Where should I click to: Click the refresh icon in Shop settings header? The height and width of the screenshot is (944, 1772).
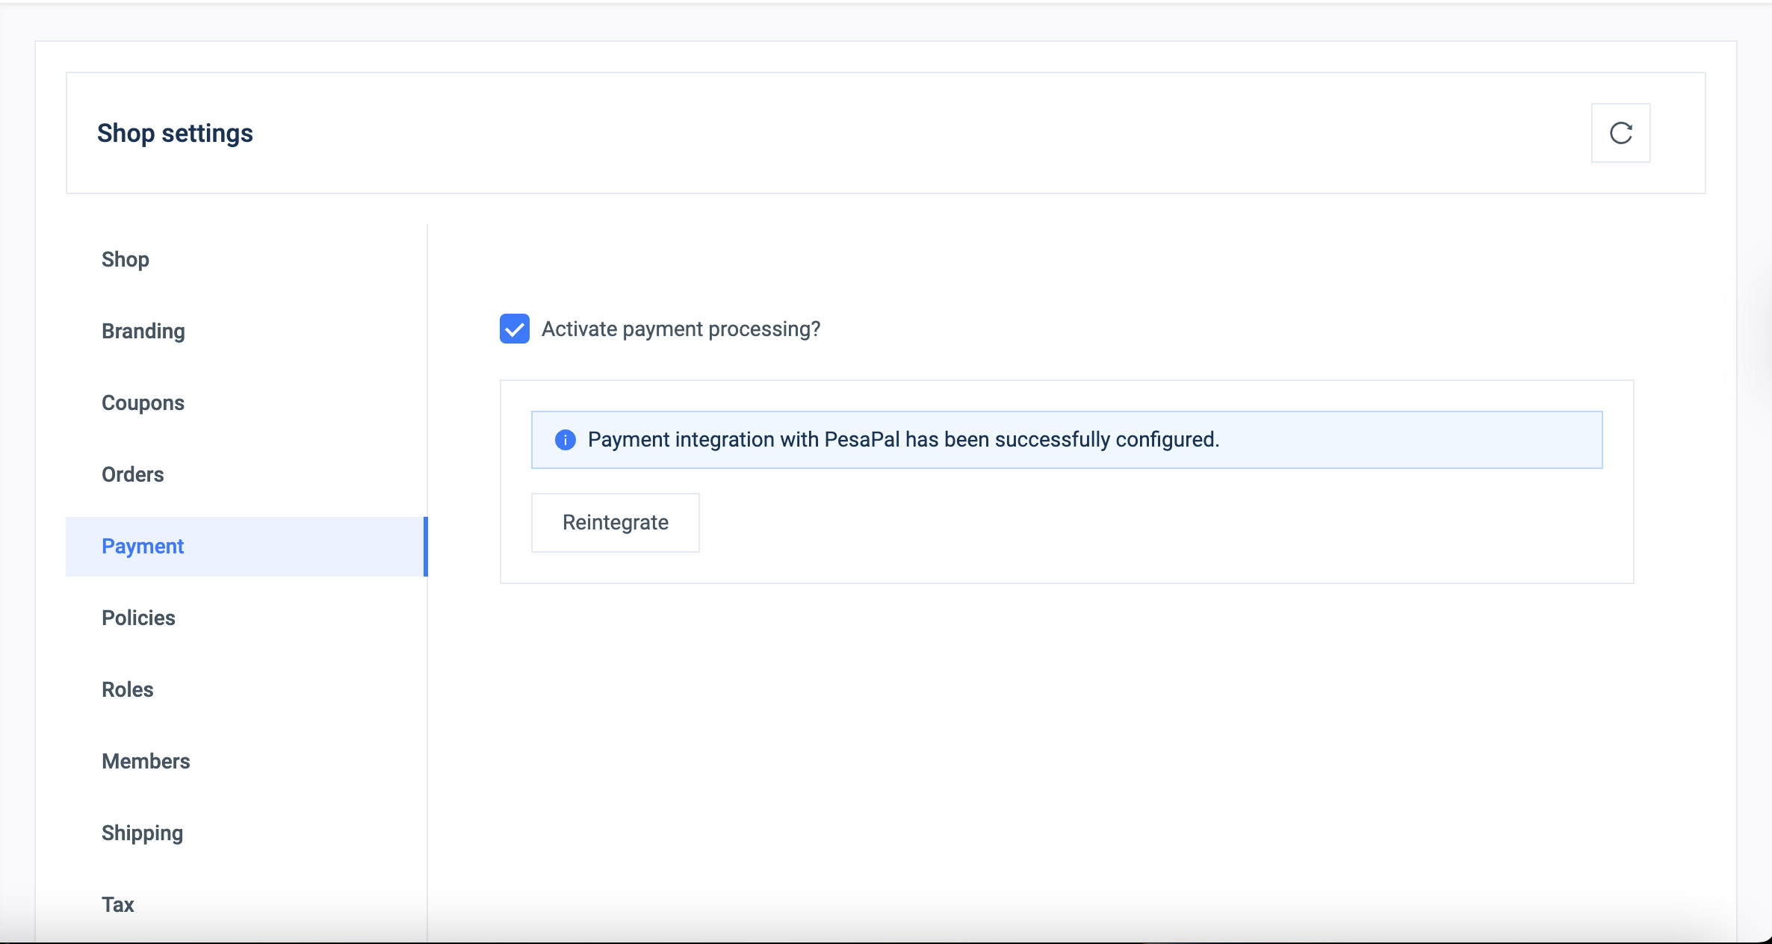[1620, 133]
